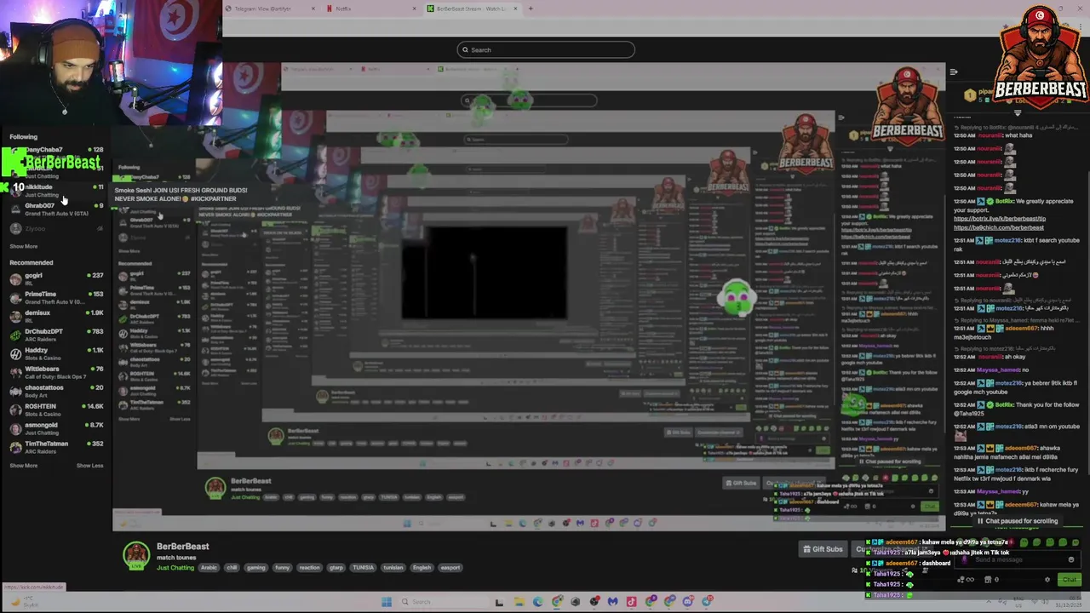
Task: Click the green Chat send button
Action: (x=1070, y=580)
